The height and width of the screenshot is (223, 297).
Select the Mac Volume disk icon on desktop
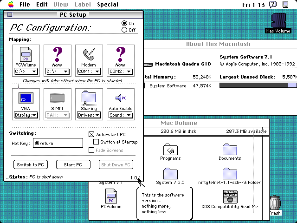[278, 20]
